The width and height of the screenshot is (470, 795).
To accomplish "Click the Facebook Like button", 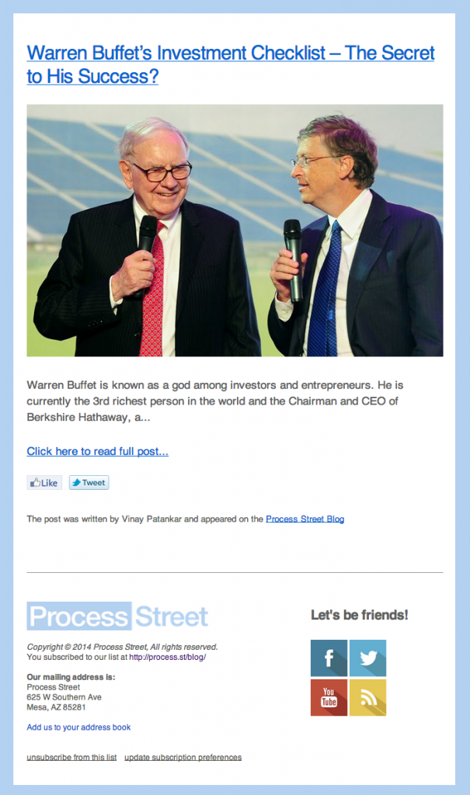I will [44, 483].
